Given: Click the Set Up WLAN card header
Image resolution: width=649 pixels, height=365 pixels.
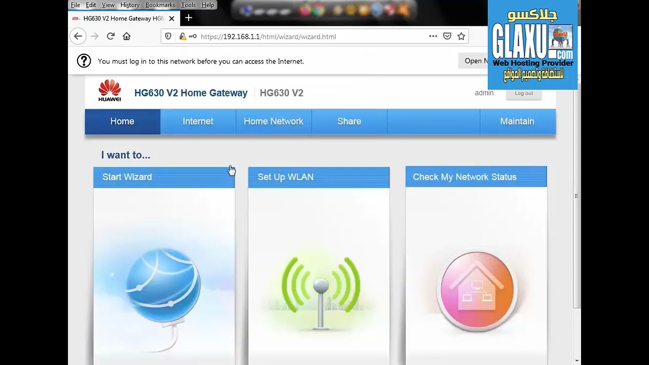Looking at the screenshot, I should point(319,177).
